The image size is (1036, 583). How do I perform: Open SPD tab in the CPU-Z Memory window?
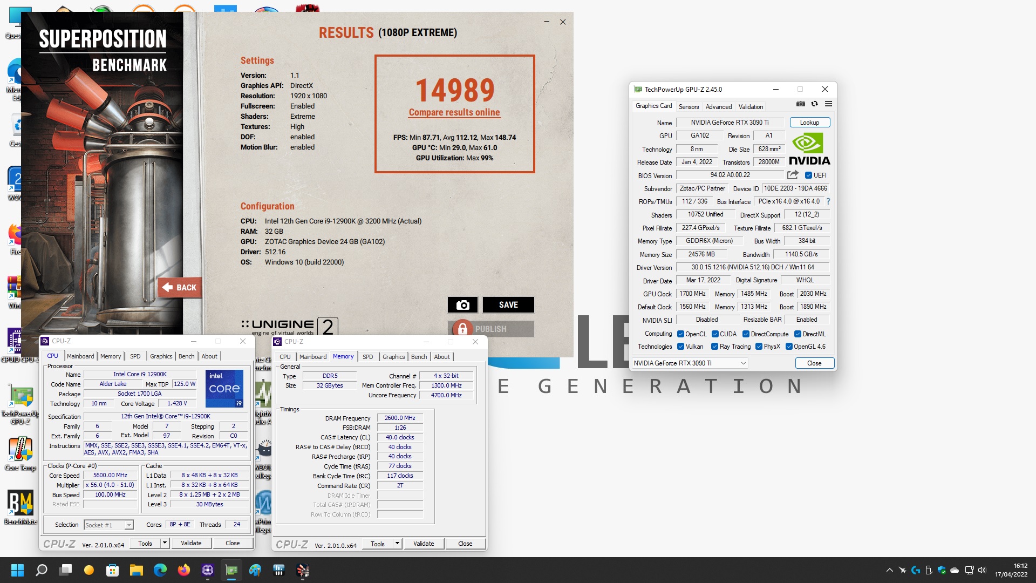368,357
